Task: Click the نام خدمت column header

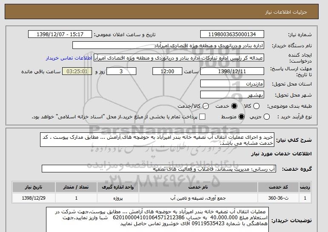Action: 198,187
